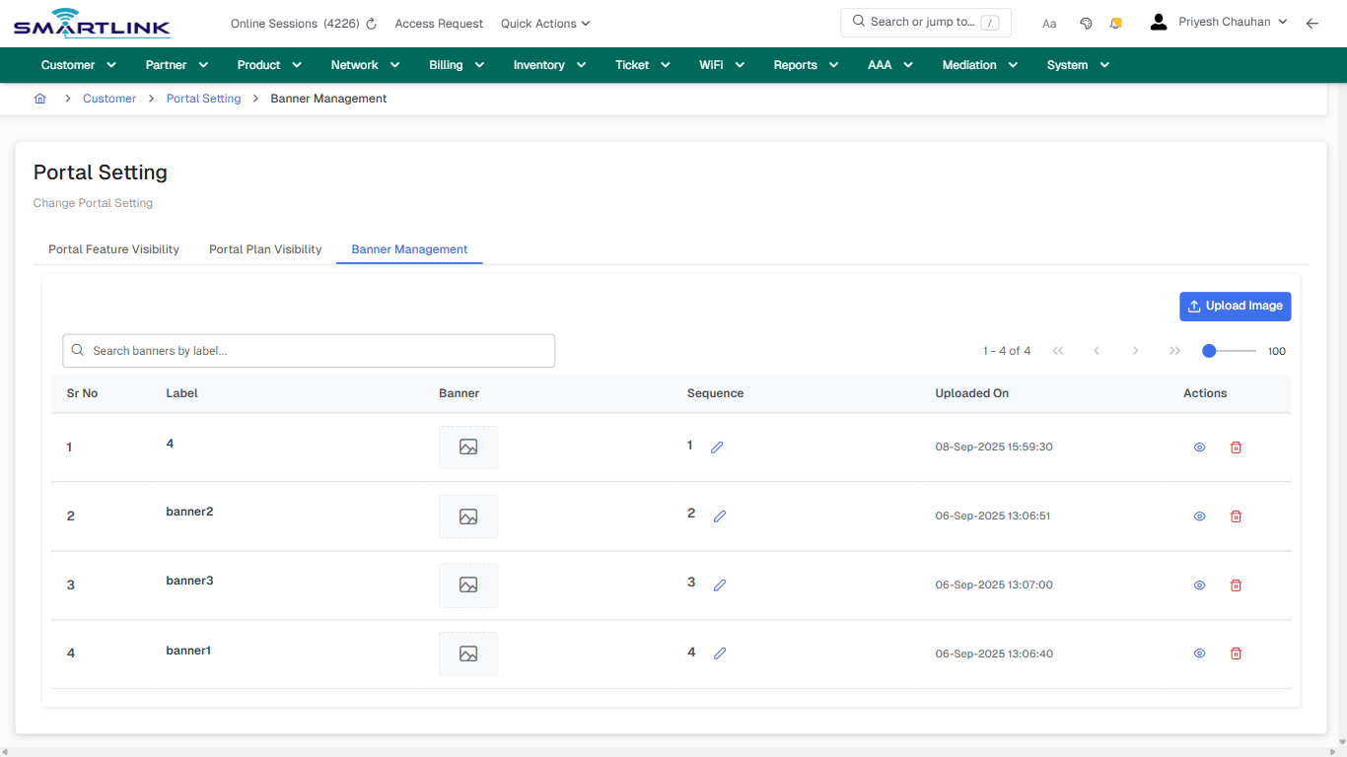Click the Aa font size icon
The height and width of the screenshot is (757, 1347).
point(1049,23)
